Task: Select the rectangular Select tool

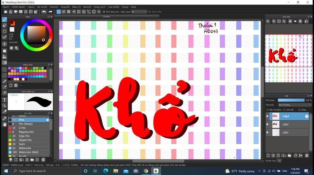Action: (4, 69)
